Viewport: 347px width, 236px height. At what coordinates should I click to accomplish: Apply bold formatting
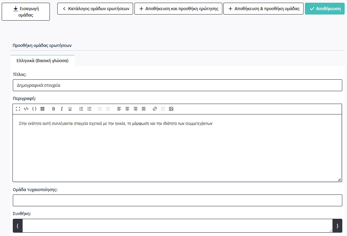(54, 109)
